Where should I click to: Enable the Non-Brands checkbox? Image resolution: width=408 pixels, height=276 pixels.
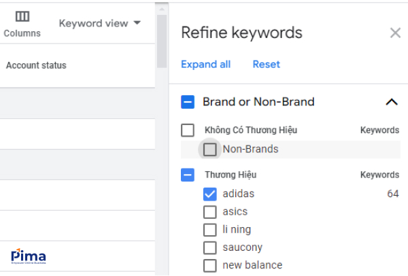(210, 149)
